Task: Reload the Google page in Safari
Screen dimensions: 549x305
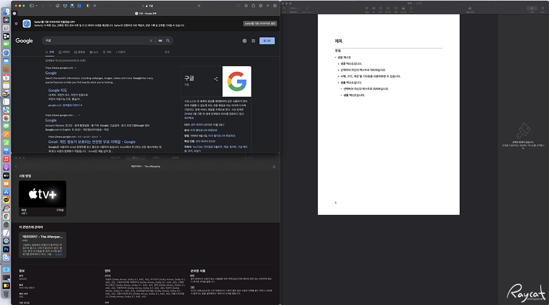Action: 199,6
